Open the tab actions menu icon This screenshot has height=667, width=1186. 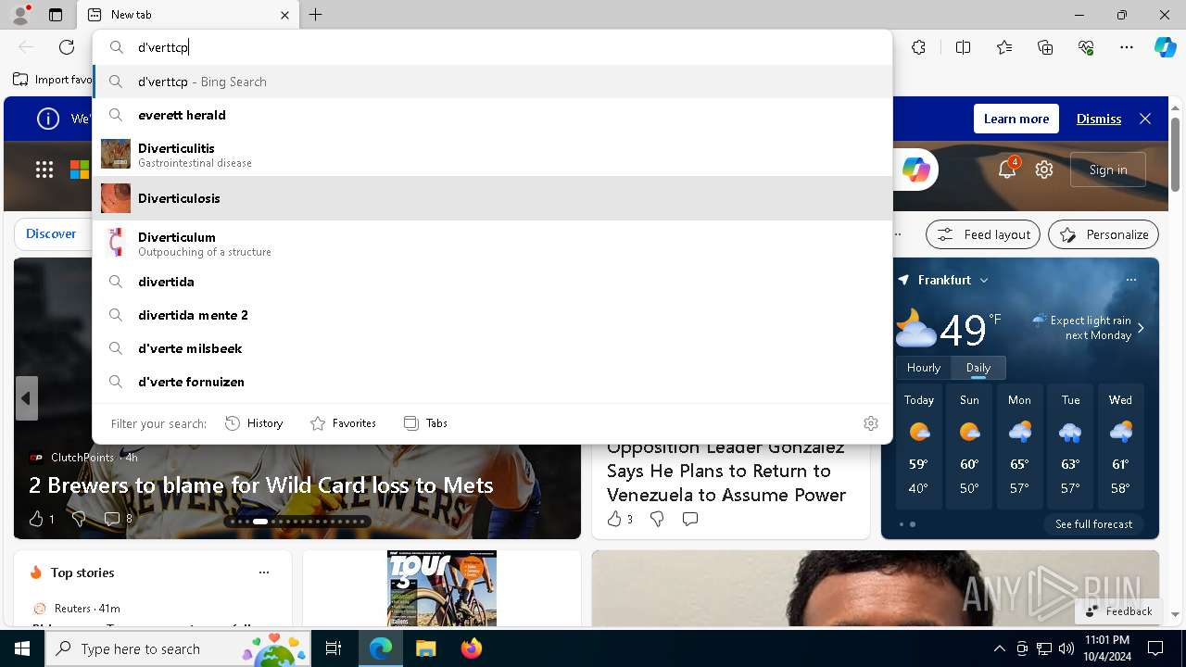[56, 15]
